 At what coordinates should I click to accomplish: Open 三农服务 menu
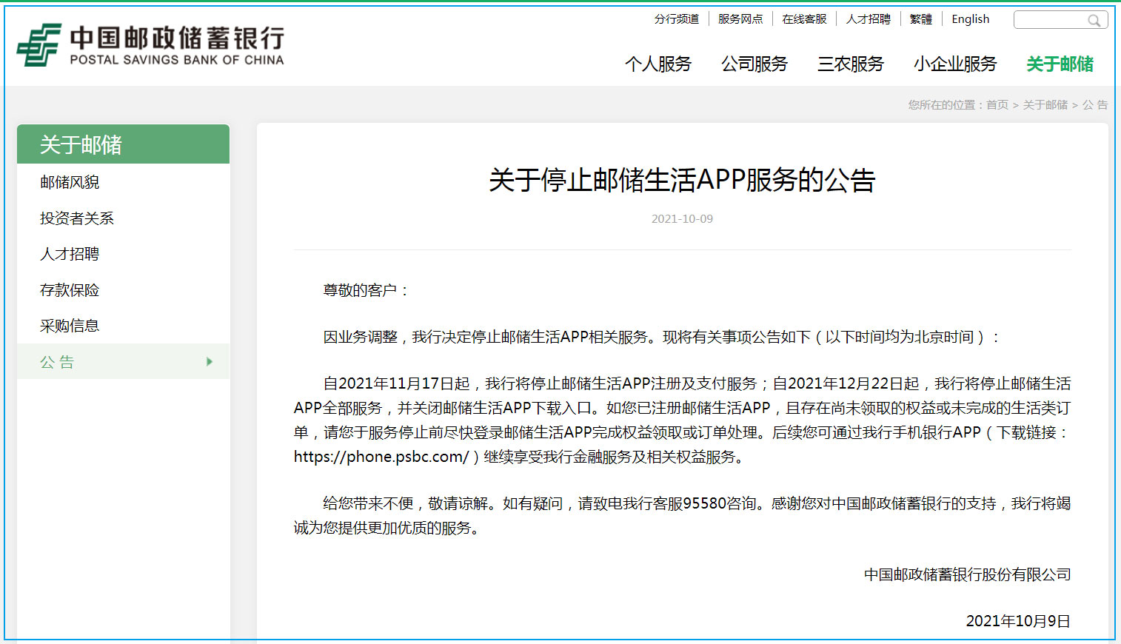[x=851, y=64]
